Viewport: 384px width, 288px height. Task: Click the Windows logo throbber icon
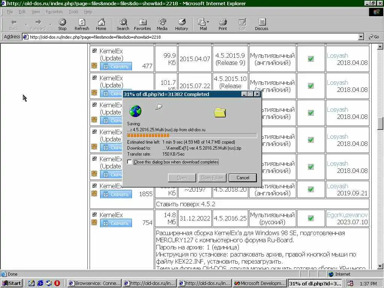(x=376, y=12)
